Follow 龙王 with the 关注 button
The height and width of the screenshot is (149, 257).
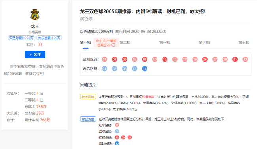(x=35, y=55)
